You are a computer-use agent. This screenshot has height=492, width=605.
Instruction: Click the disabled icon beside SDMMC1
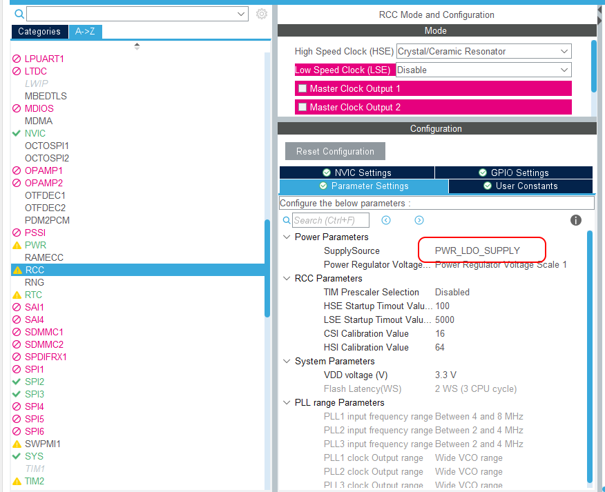click(x=17, y=332)
